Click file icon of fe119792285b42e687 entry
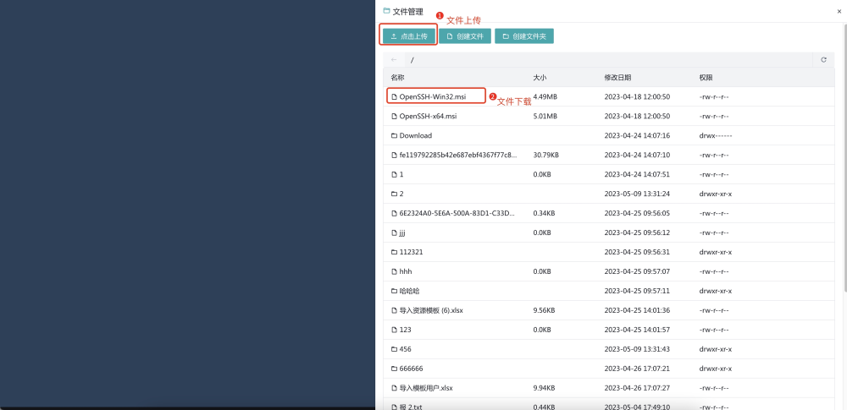The height and width of the screenshot is (410, 847). pyautogui.click(x=394, y=155)
